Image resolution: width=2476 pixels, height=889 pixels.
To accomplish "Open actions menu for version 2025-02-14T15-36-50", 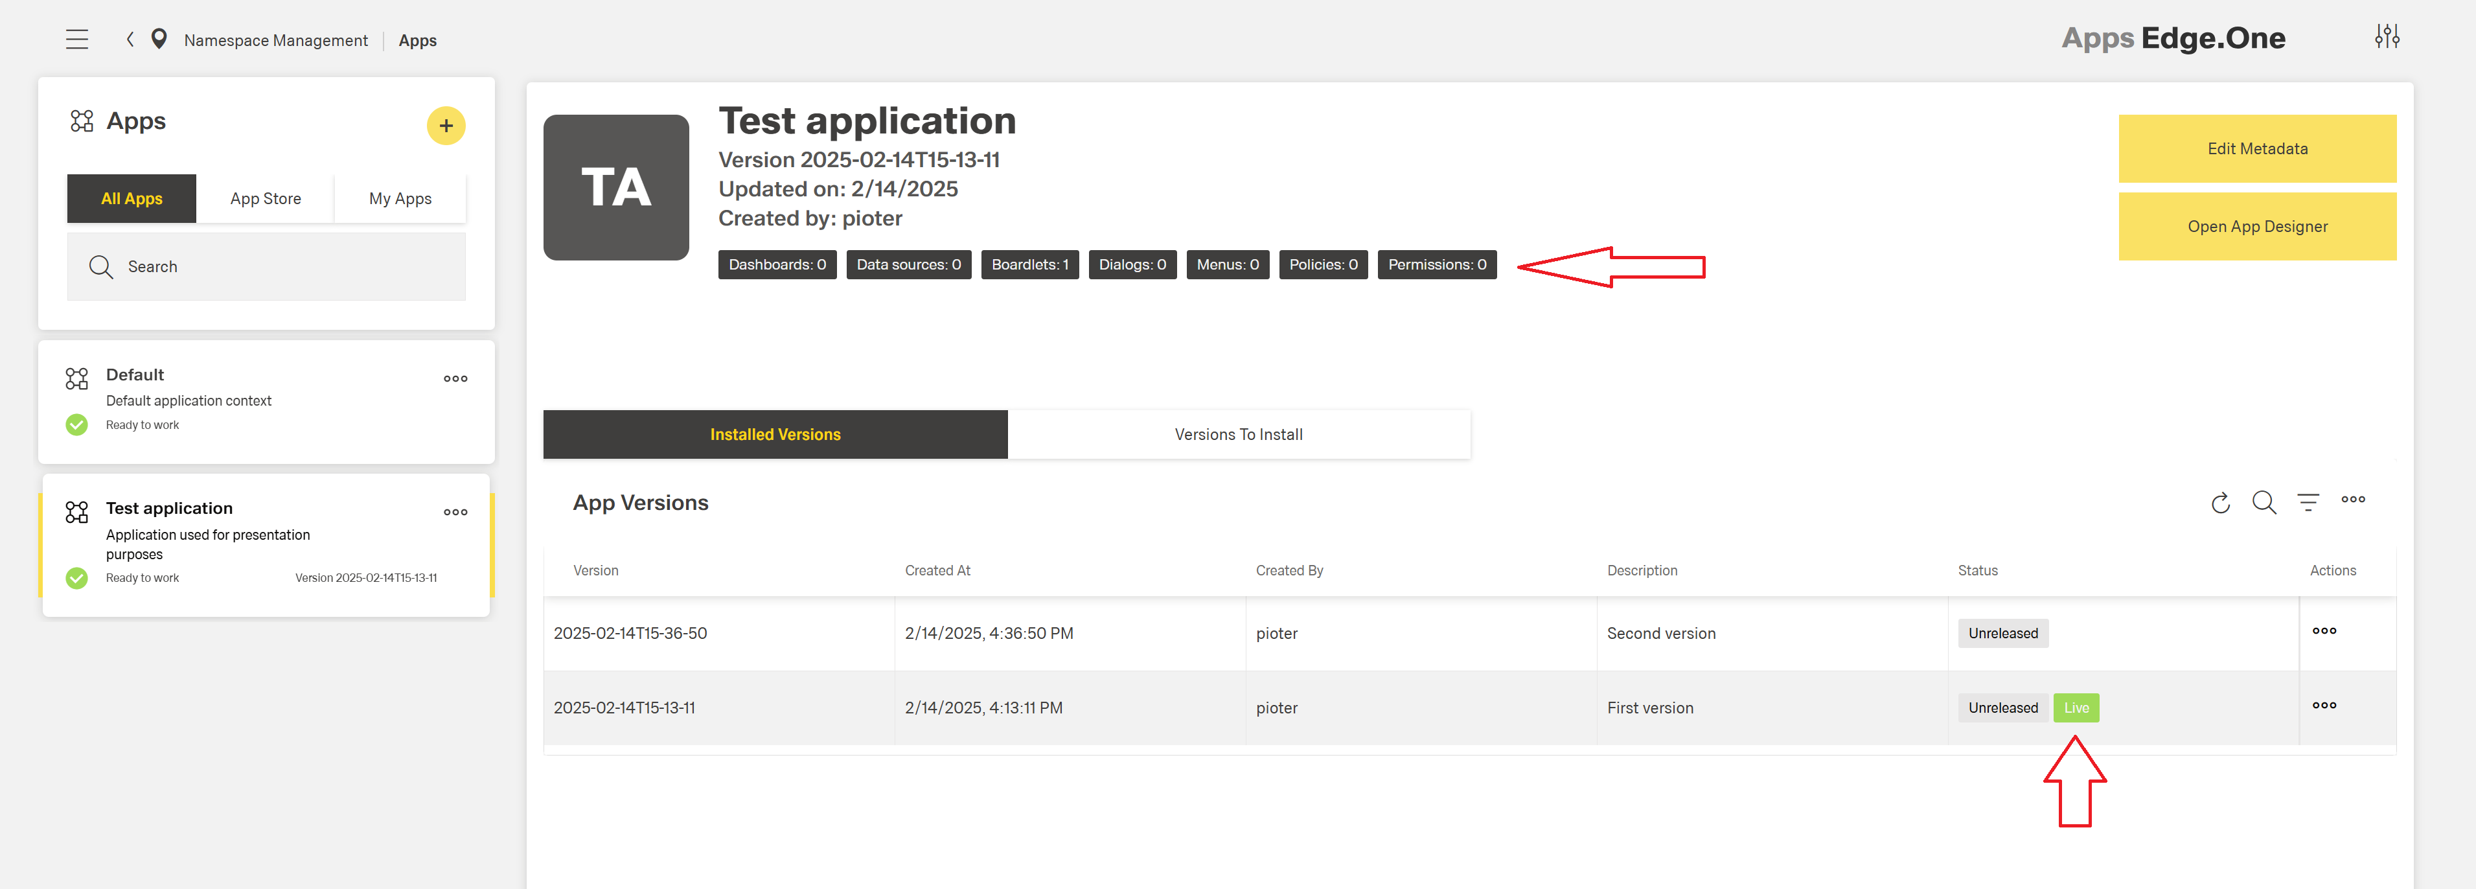I will tap(2324, 630).
